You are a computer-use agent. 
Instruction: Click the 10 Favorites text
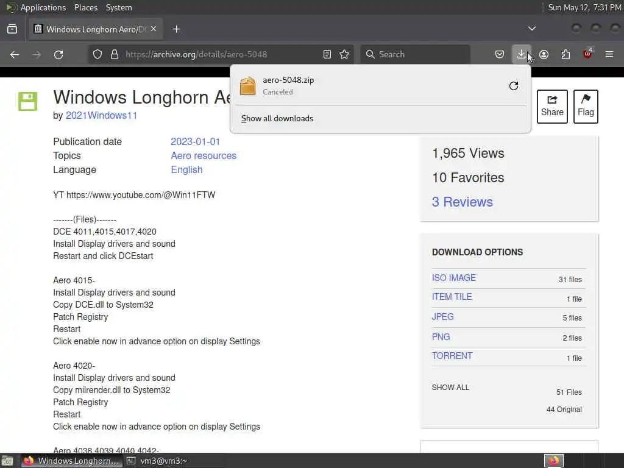[x=468, y=177]
